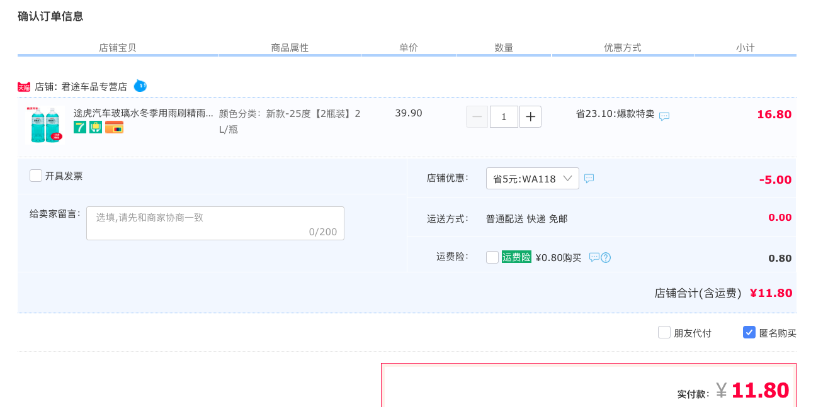Click the orange credit card badge icon
The image size is (828, 407).
coord(114,127)
